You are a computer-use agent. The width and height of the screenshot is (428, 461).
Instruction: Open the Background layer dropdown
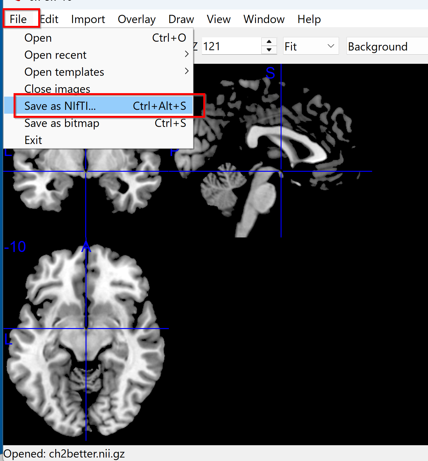(x=387, y=46)
